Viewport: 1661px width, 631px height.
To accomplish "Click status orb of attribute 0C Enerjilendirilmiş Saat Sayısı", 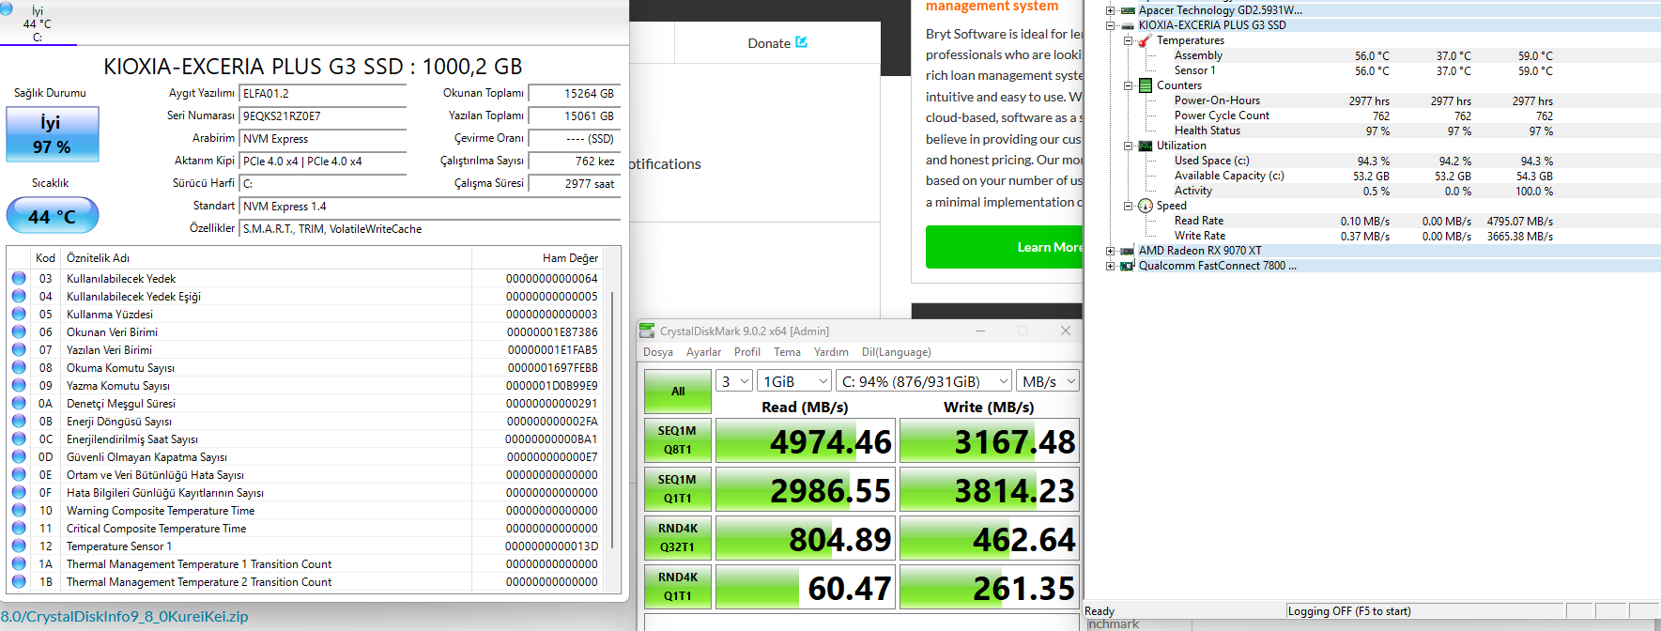I will 19,439.
